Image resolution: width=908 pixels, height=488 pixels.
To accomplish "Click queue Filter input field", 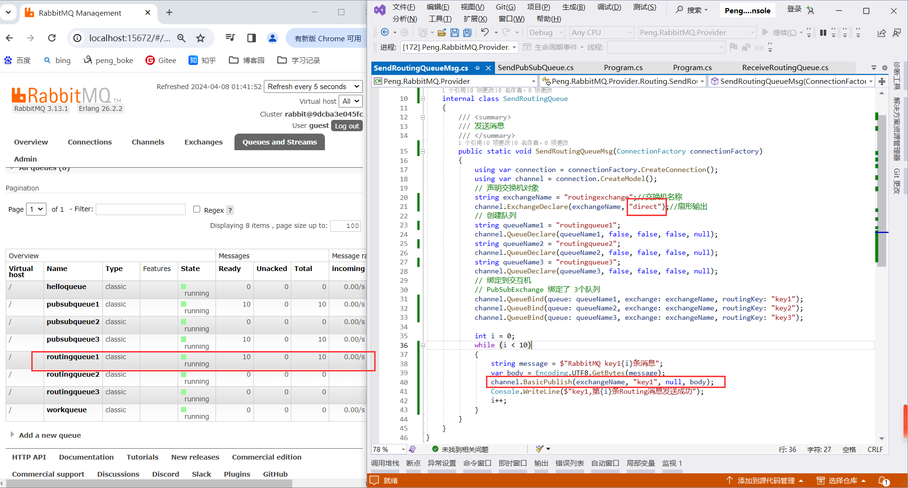I will [x=141, y=209].
